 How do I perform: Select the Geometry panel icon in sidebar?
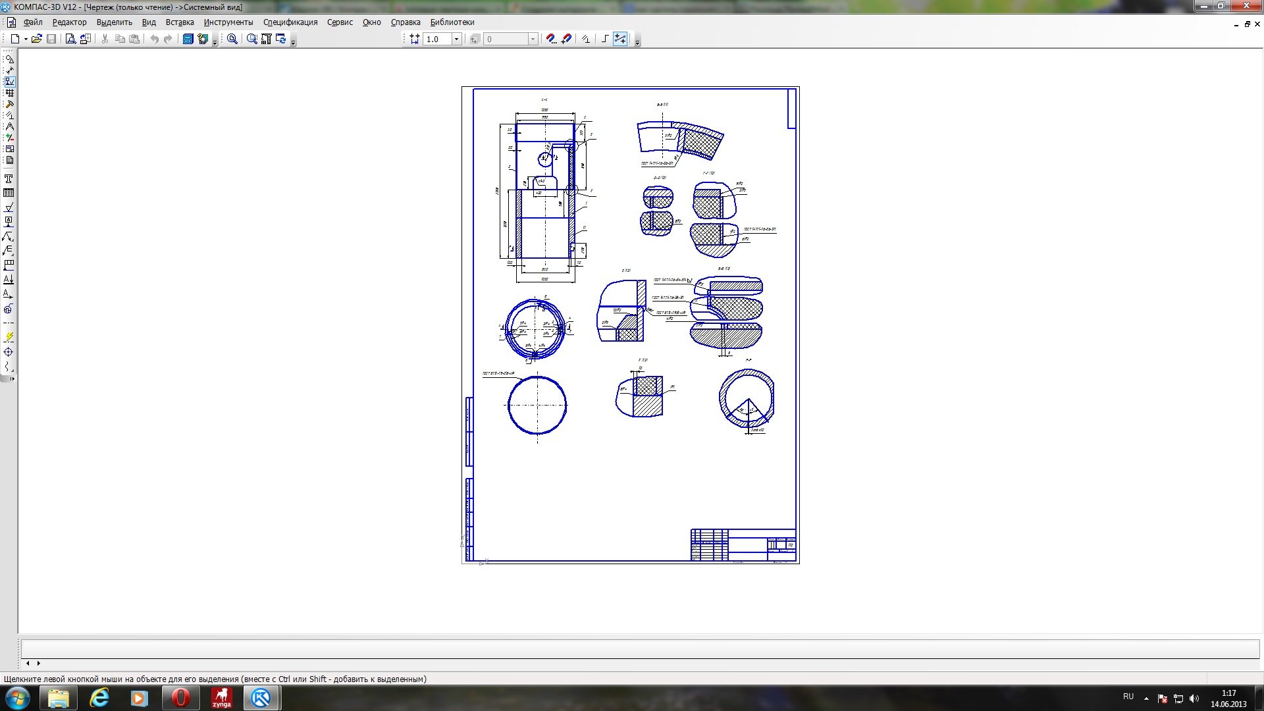tap(9, 59)
